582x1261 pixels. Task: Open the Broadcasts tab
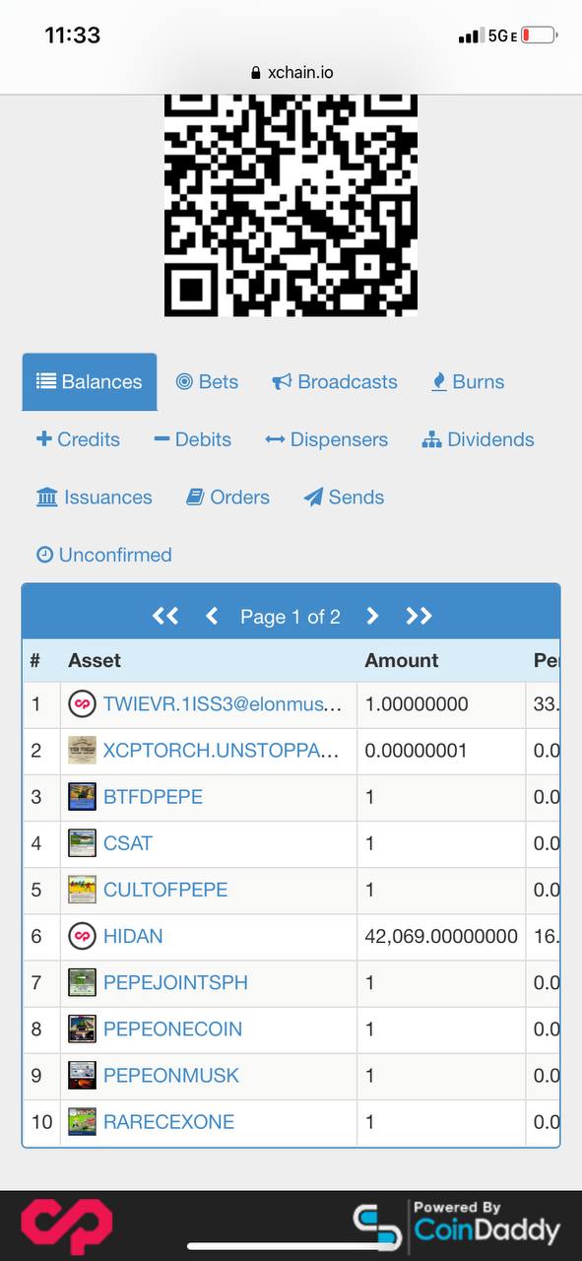(335, 382)
